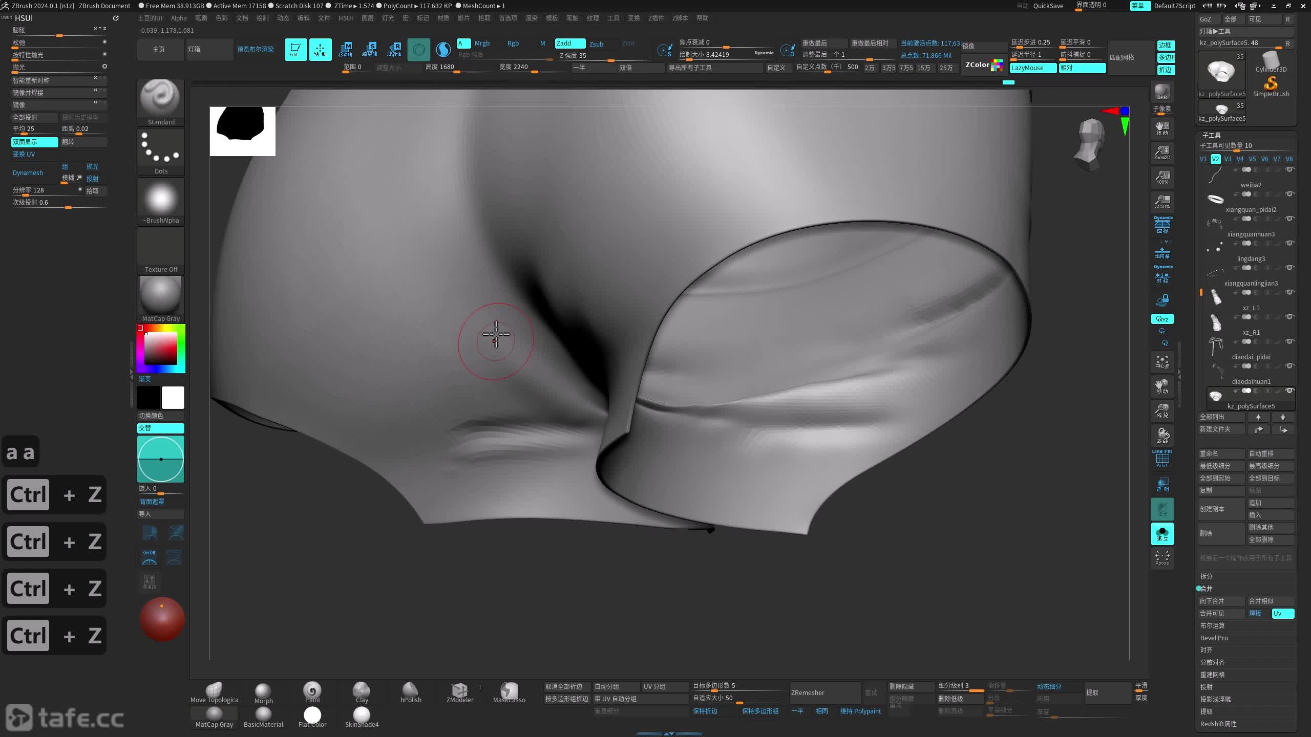Expand the Redshift属性 section

[1218, 724]
